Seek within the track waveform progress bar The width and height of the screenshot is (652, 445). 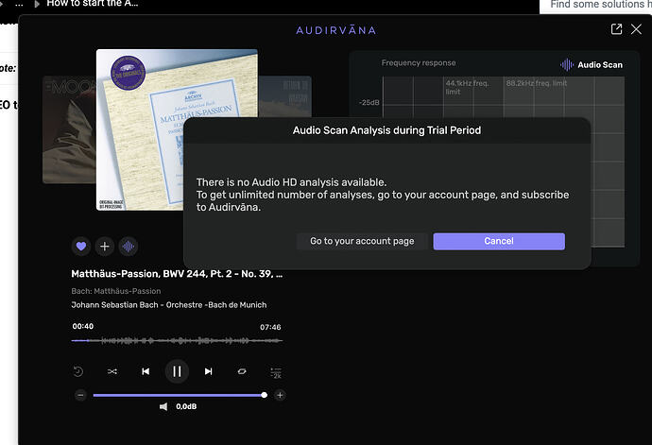177,341
